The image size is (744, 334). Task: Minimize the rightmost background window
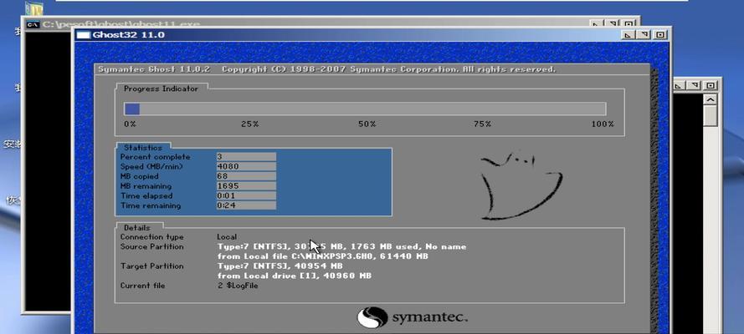(679, 86)
